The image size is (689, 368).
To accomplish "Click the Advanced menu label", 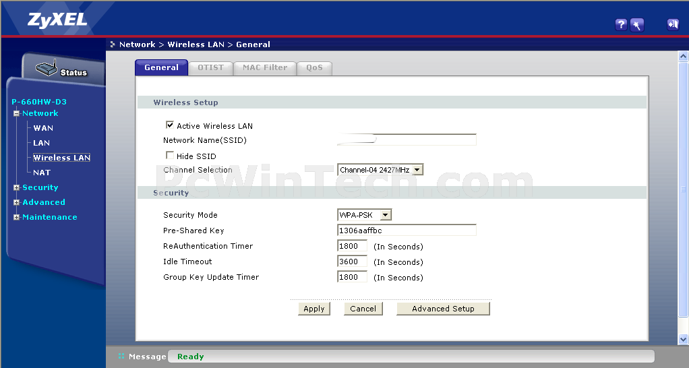I will click(44, 202).
